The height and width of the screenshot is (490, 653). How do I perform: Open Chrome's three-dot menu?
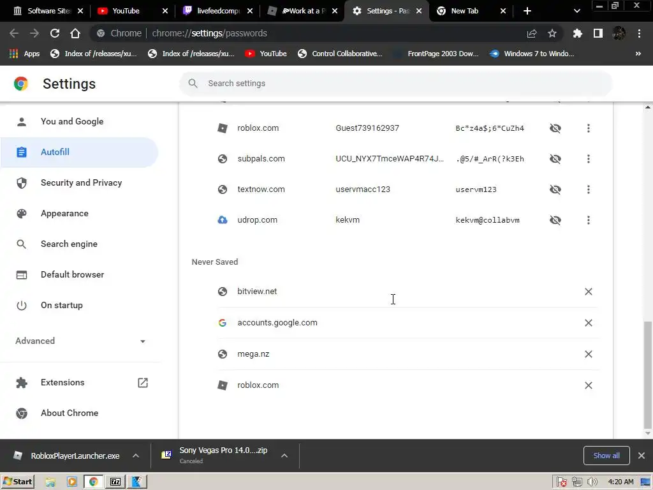point(639,33)
